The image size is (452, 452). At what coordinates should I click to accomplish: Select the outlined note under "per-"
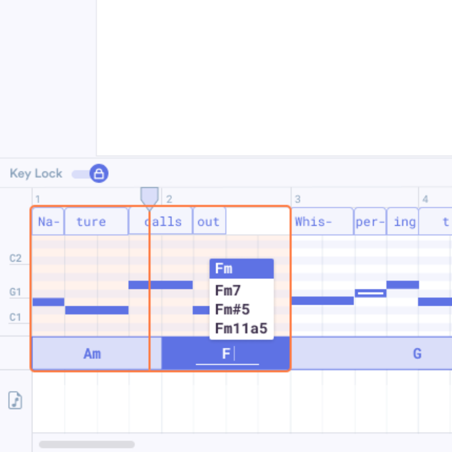pos(370,293)
